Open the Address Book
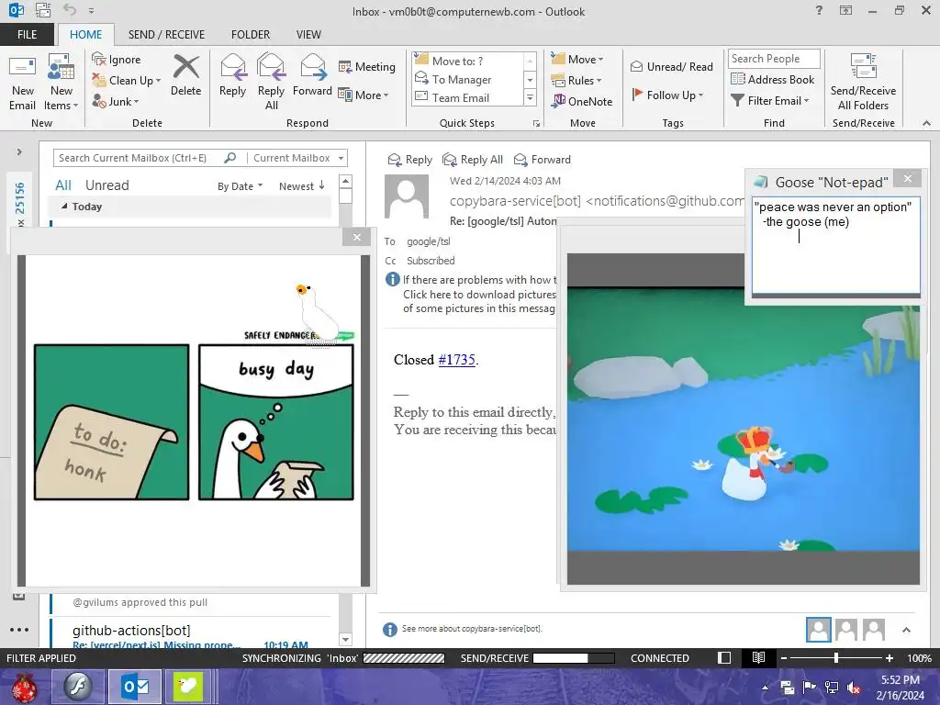Viewport: 940px width, 705px height. pyautogui.click(x=773, y=79)
